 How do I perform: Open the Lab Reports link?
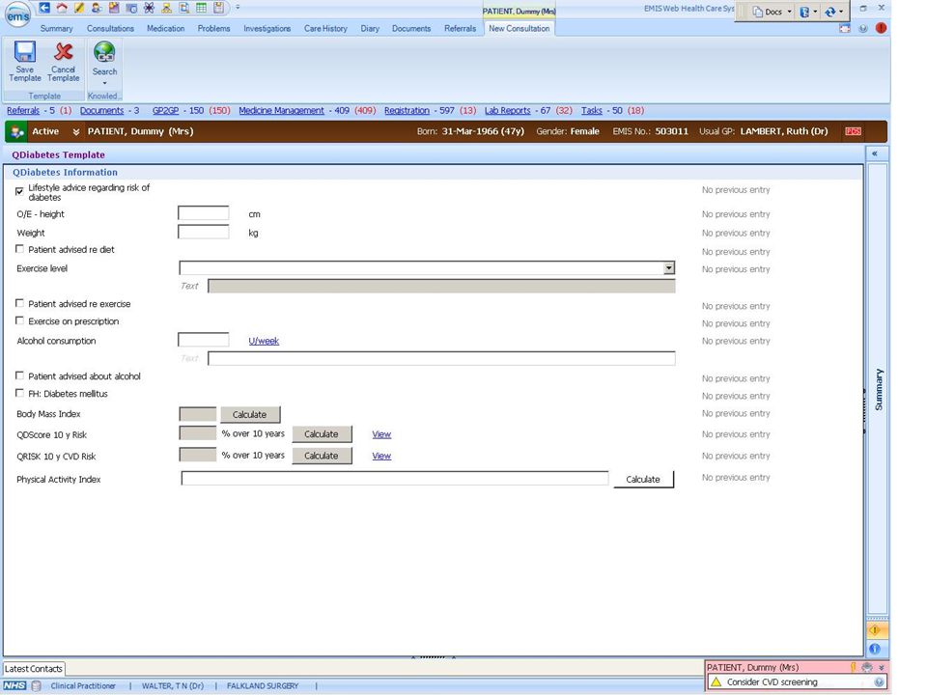click(x=507, y=110)
